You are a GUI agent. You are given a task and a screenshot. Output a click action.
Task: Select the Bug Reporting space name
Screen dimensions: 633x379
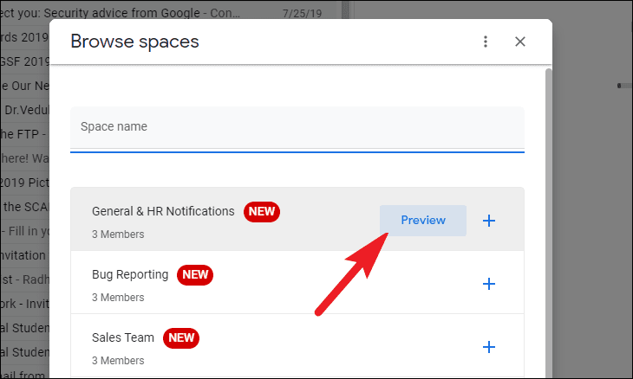pos(130,274)
